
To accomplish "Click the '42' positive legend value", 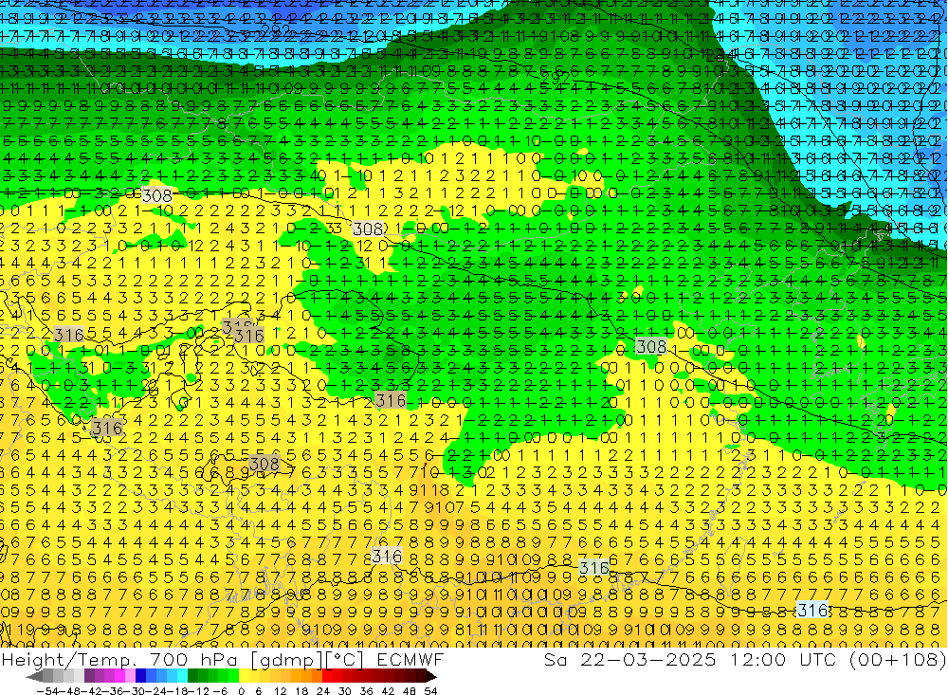I will coord(388,691).
